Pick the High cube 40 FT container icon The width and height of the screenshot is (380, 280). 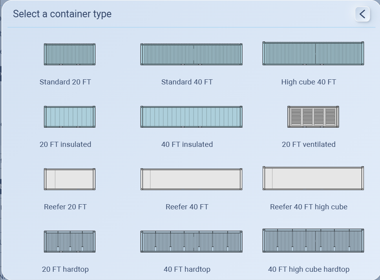click(x=313, y=53)
